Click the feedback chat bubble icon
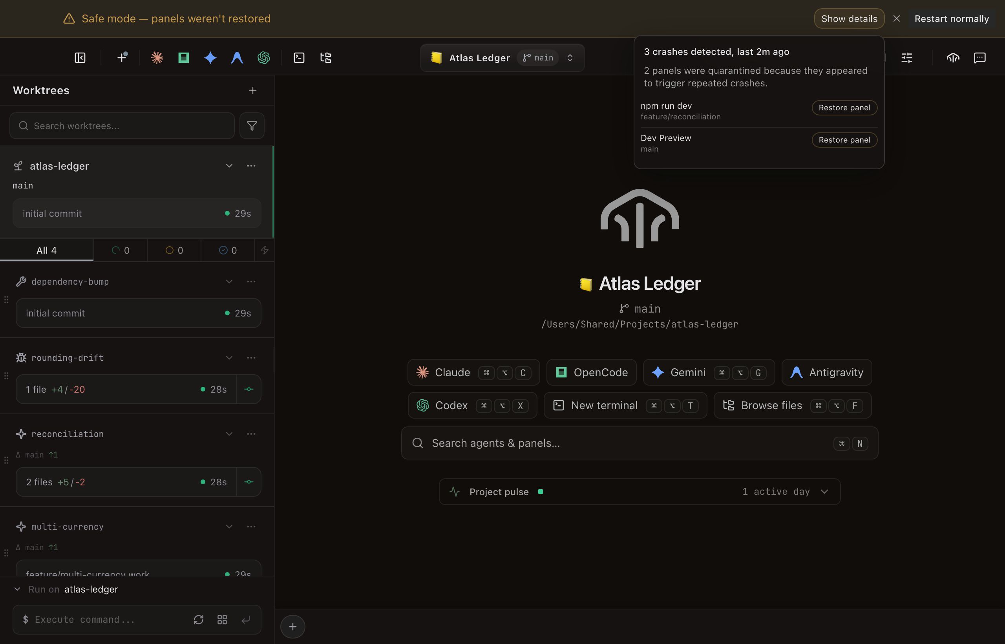The width and height of the screenshot is (1005, 644). pos(979,58)
